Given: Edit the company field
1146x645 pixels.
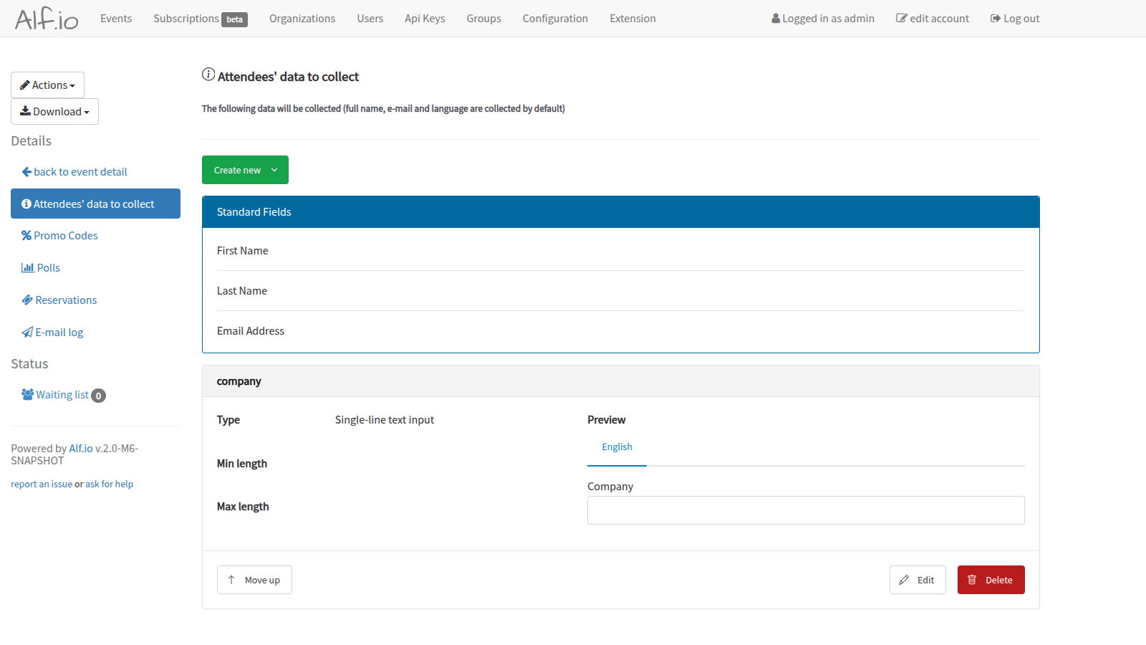Looking at the screenshot, I should click(918, 580).
